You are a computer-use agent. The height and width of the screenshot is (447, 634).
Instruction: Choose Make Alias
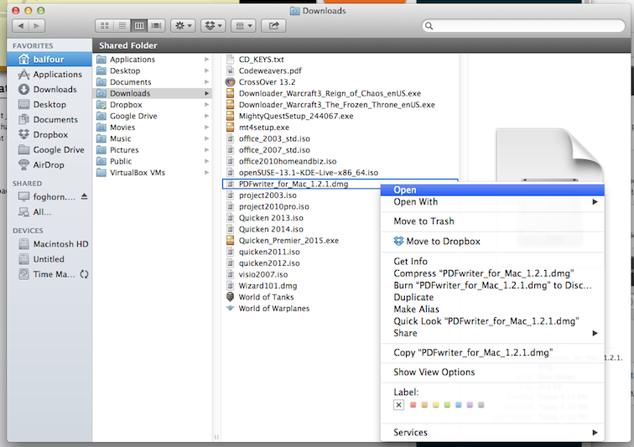(492, 309)
